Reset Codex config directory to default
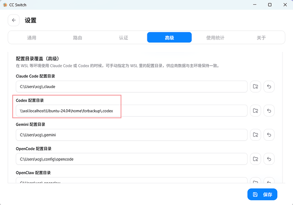 tap(269, 111)
